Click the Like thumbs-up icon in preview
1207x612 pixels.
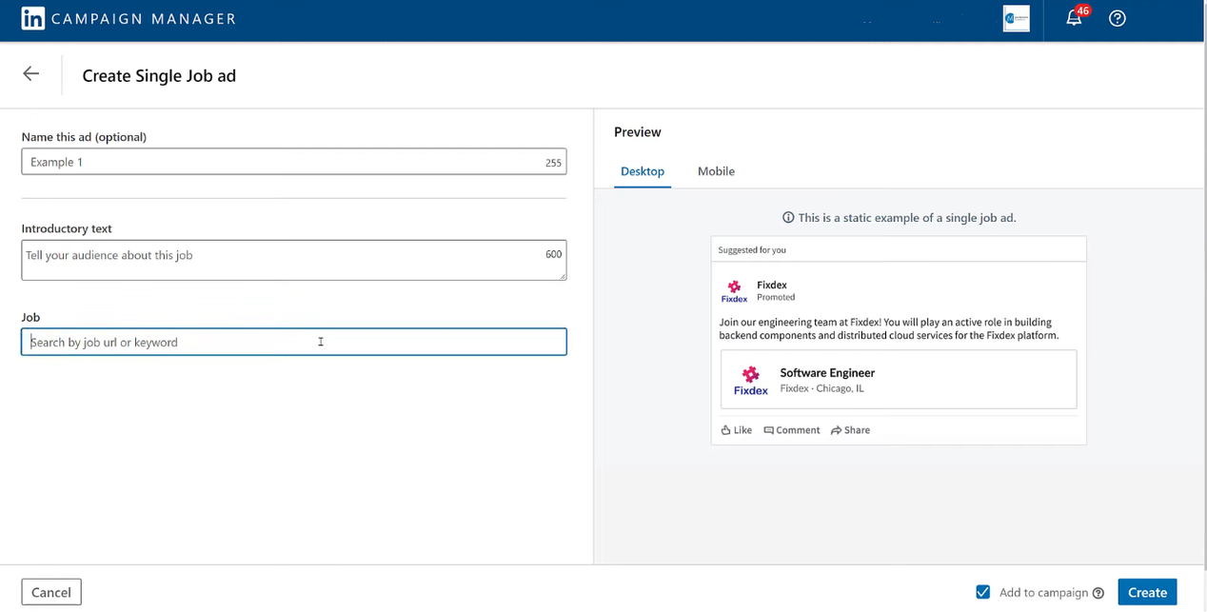726,430
